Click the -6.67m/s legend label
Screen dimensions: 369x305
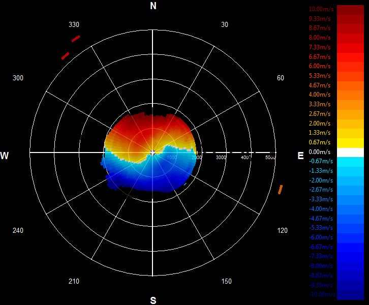(x=321, y=247)
